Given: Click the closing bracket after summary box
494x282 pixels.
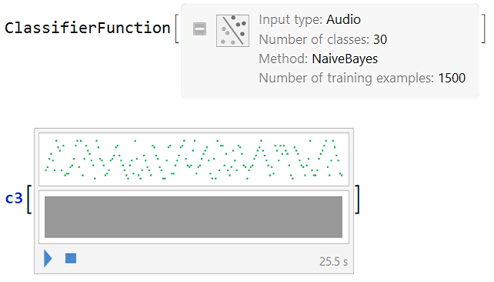Looking at the screenshot, I should click(483, 29).
